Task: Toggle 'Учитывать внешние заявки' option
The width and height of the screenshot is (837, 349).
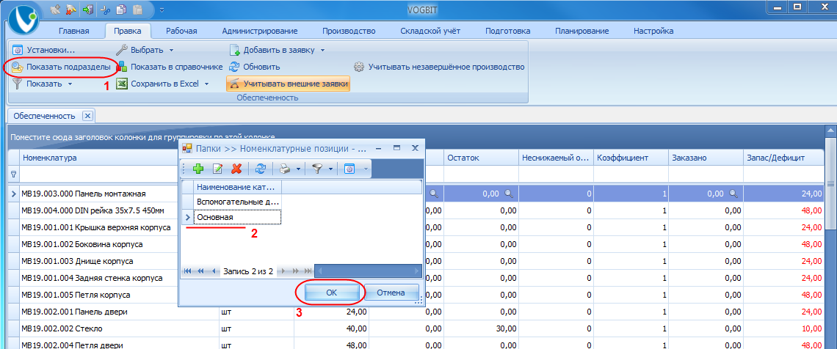Action: click(289, 84)
